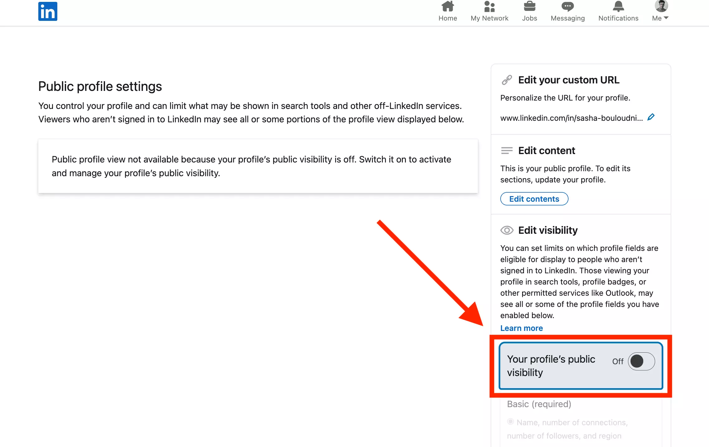
Task: Click the My Network label
Action: click(x=489, y=18)
